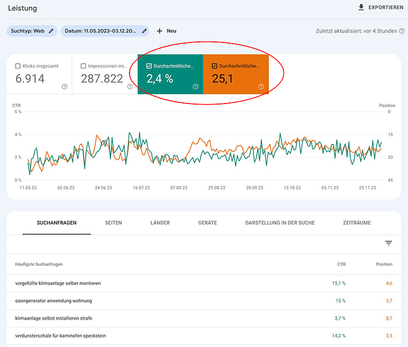Screen dimensions: 408x347
Task: Click the 4,6 position value
Action: pyautogui.click(x=389, y=283)
